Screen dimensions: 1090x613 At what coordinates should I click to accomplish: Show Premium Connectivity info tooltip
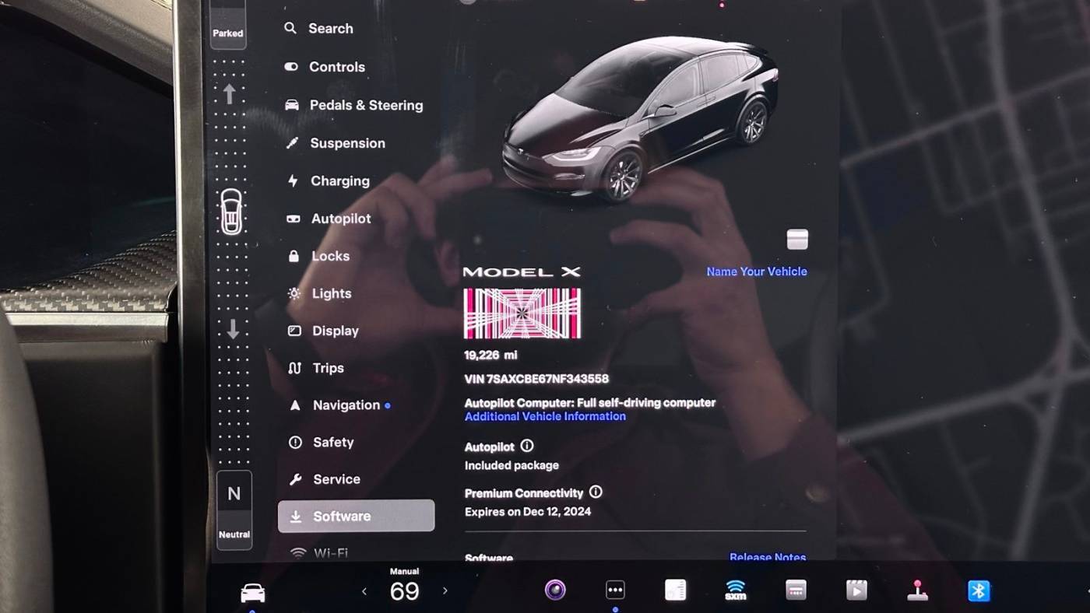tap(596, 492)
